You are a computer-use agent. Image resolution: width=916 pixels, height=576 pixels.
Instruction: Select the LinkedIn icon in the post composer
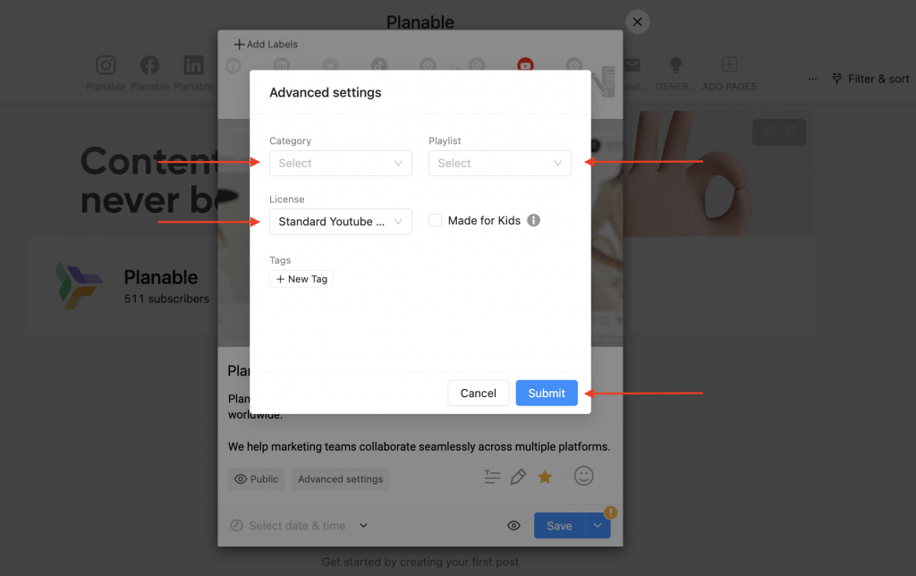[x=282, y=64]
